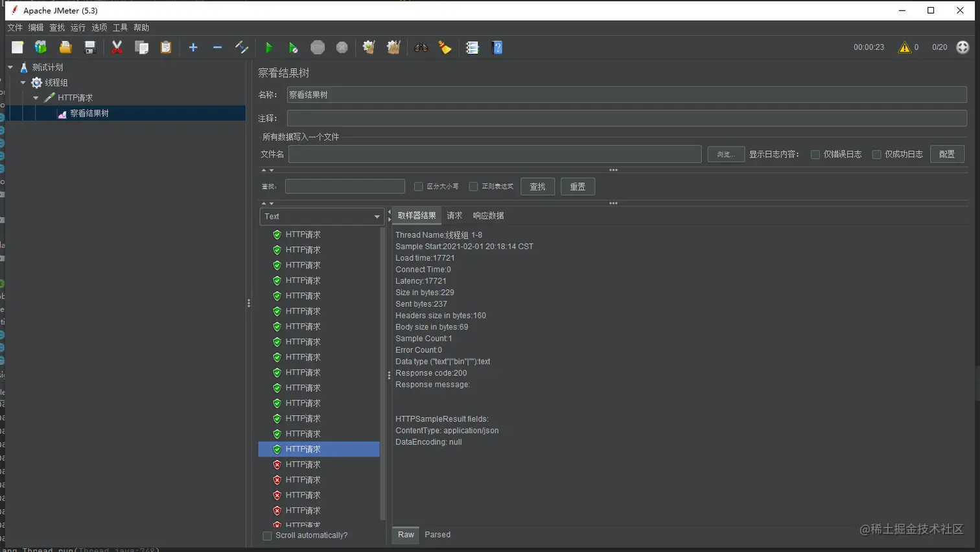Image resolution: width=980 pixels, height=552 pixels.
Task: Open the Text renderer dropdown
Action: [321, 217]
